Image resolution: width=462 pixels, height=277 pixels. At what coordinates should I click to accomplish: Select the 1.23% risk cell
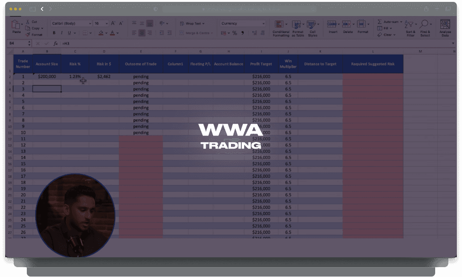[x=75, y=76]
